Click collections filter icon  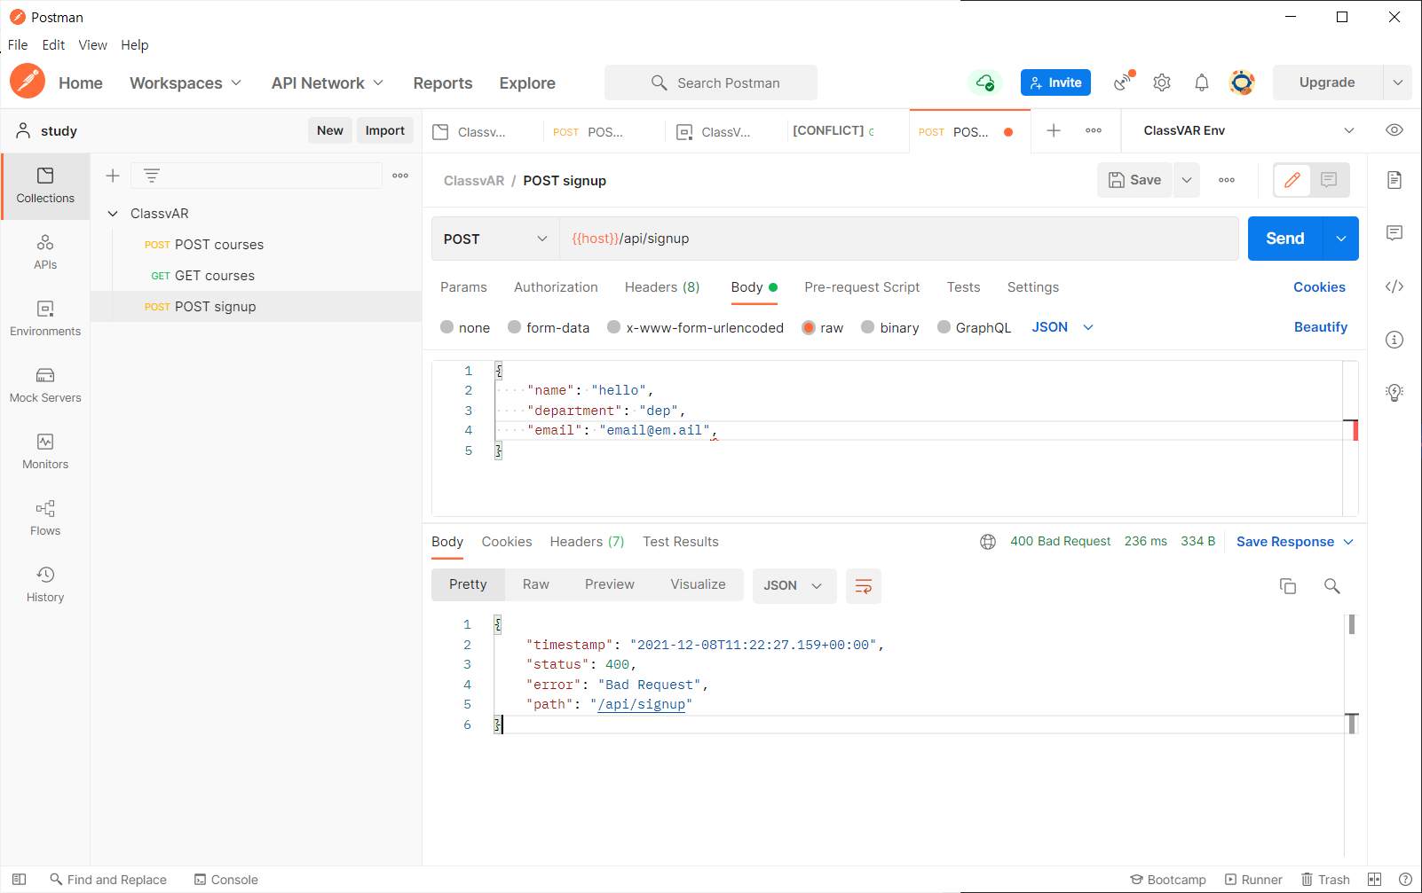tap(152, 176)
